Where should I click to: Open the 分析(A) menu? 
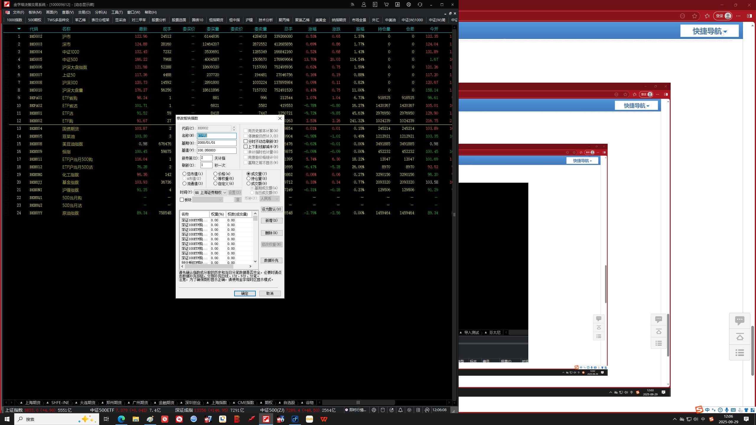101,12
